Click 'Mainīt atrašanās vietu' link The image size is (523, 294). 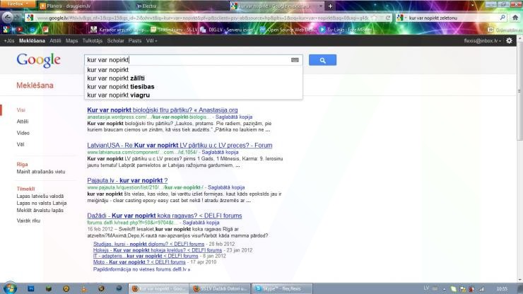click(41, 172)
